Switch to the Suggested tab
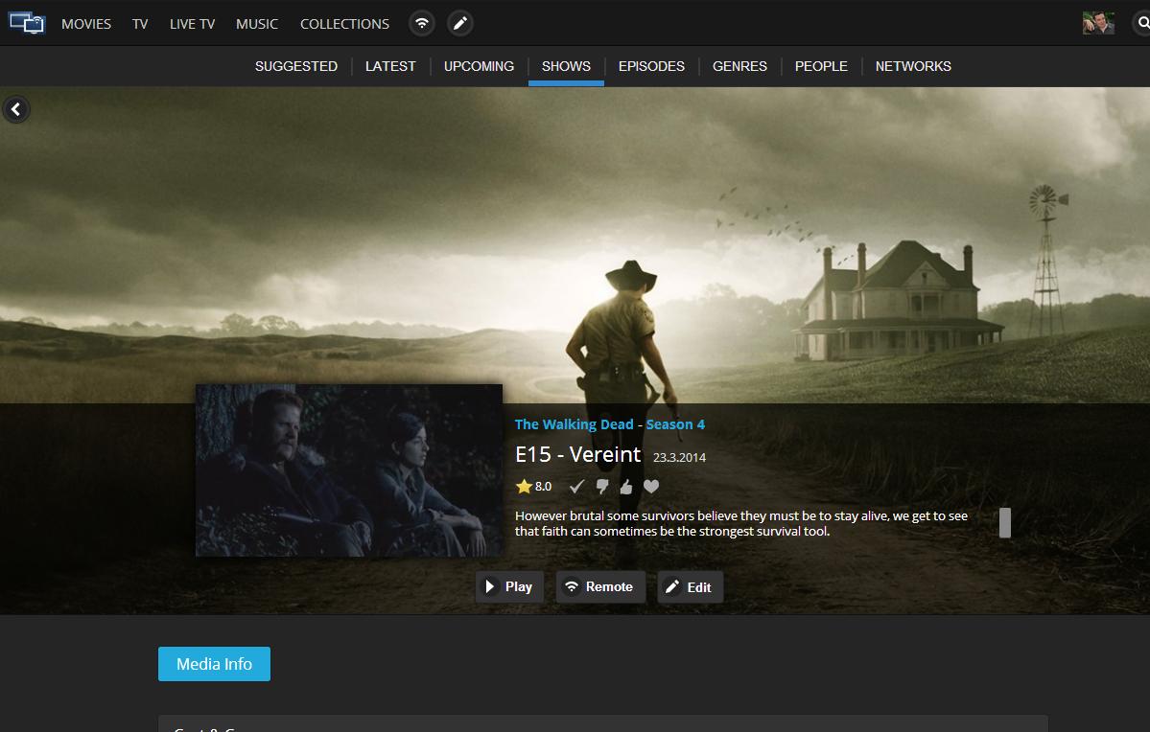 (x=296, y=67)
